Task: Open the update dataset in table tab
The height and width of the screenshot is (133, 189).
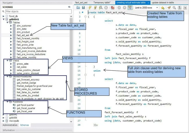Action: click(x=163, y=3)
